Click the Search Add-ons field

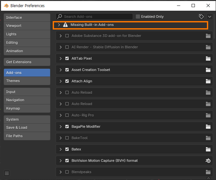click(x=94, y=17)
